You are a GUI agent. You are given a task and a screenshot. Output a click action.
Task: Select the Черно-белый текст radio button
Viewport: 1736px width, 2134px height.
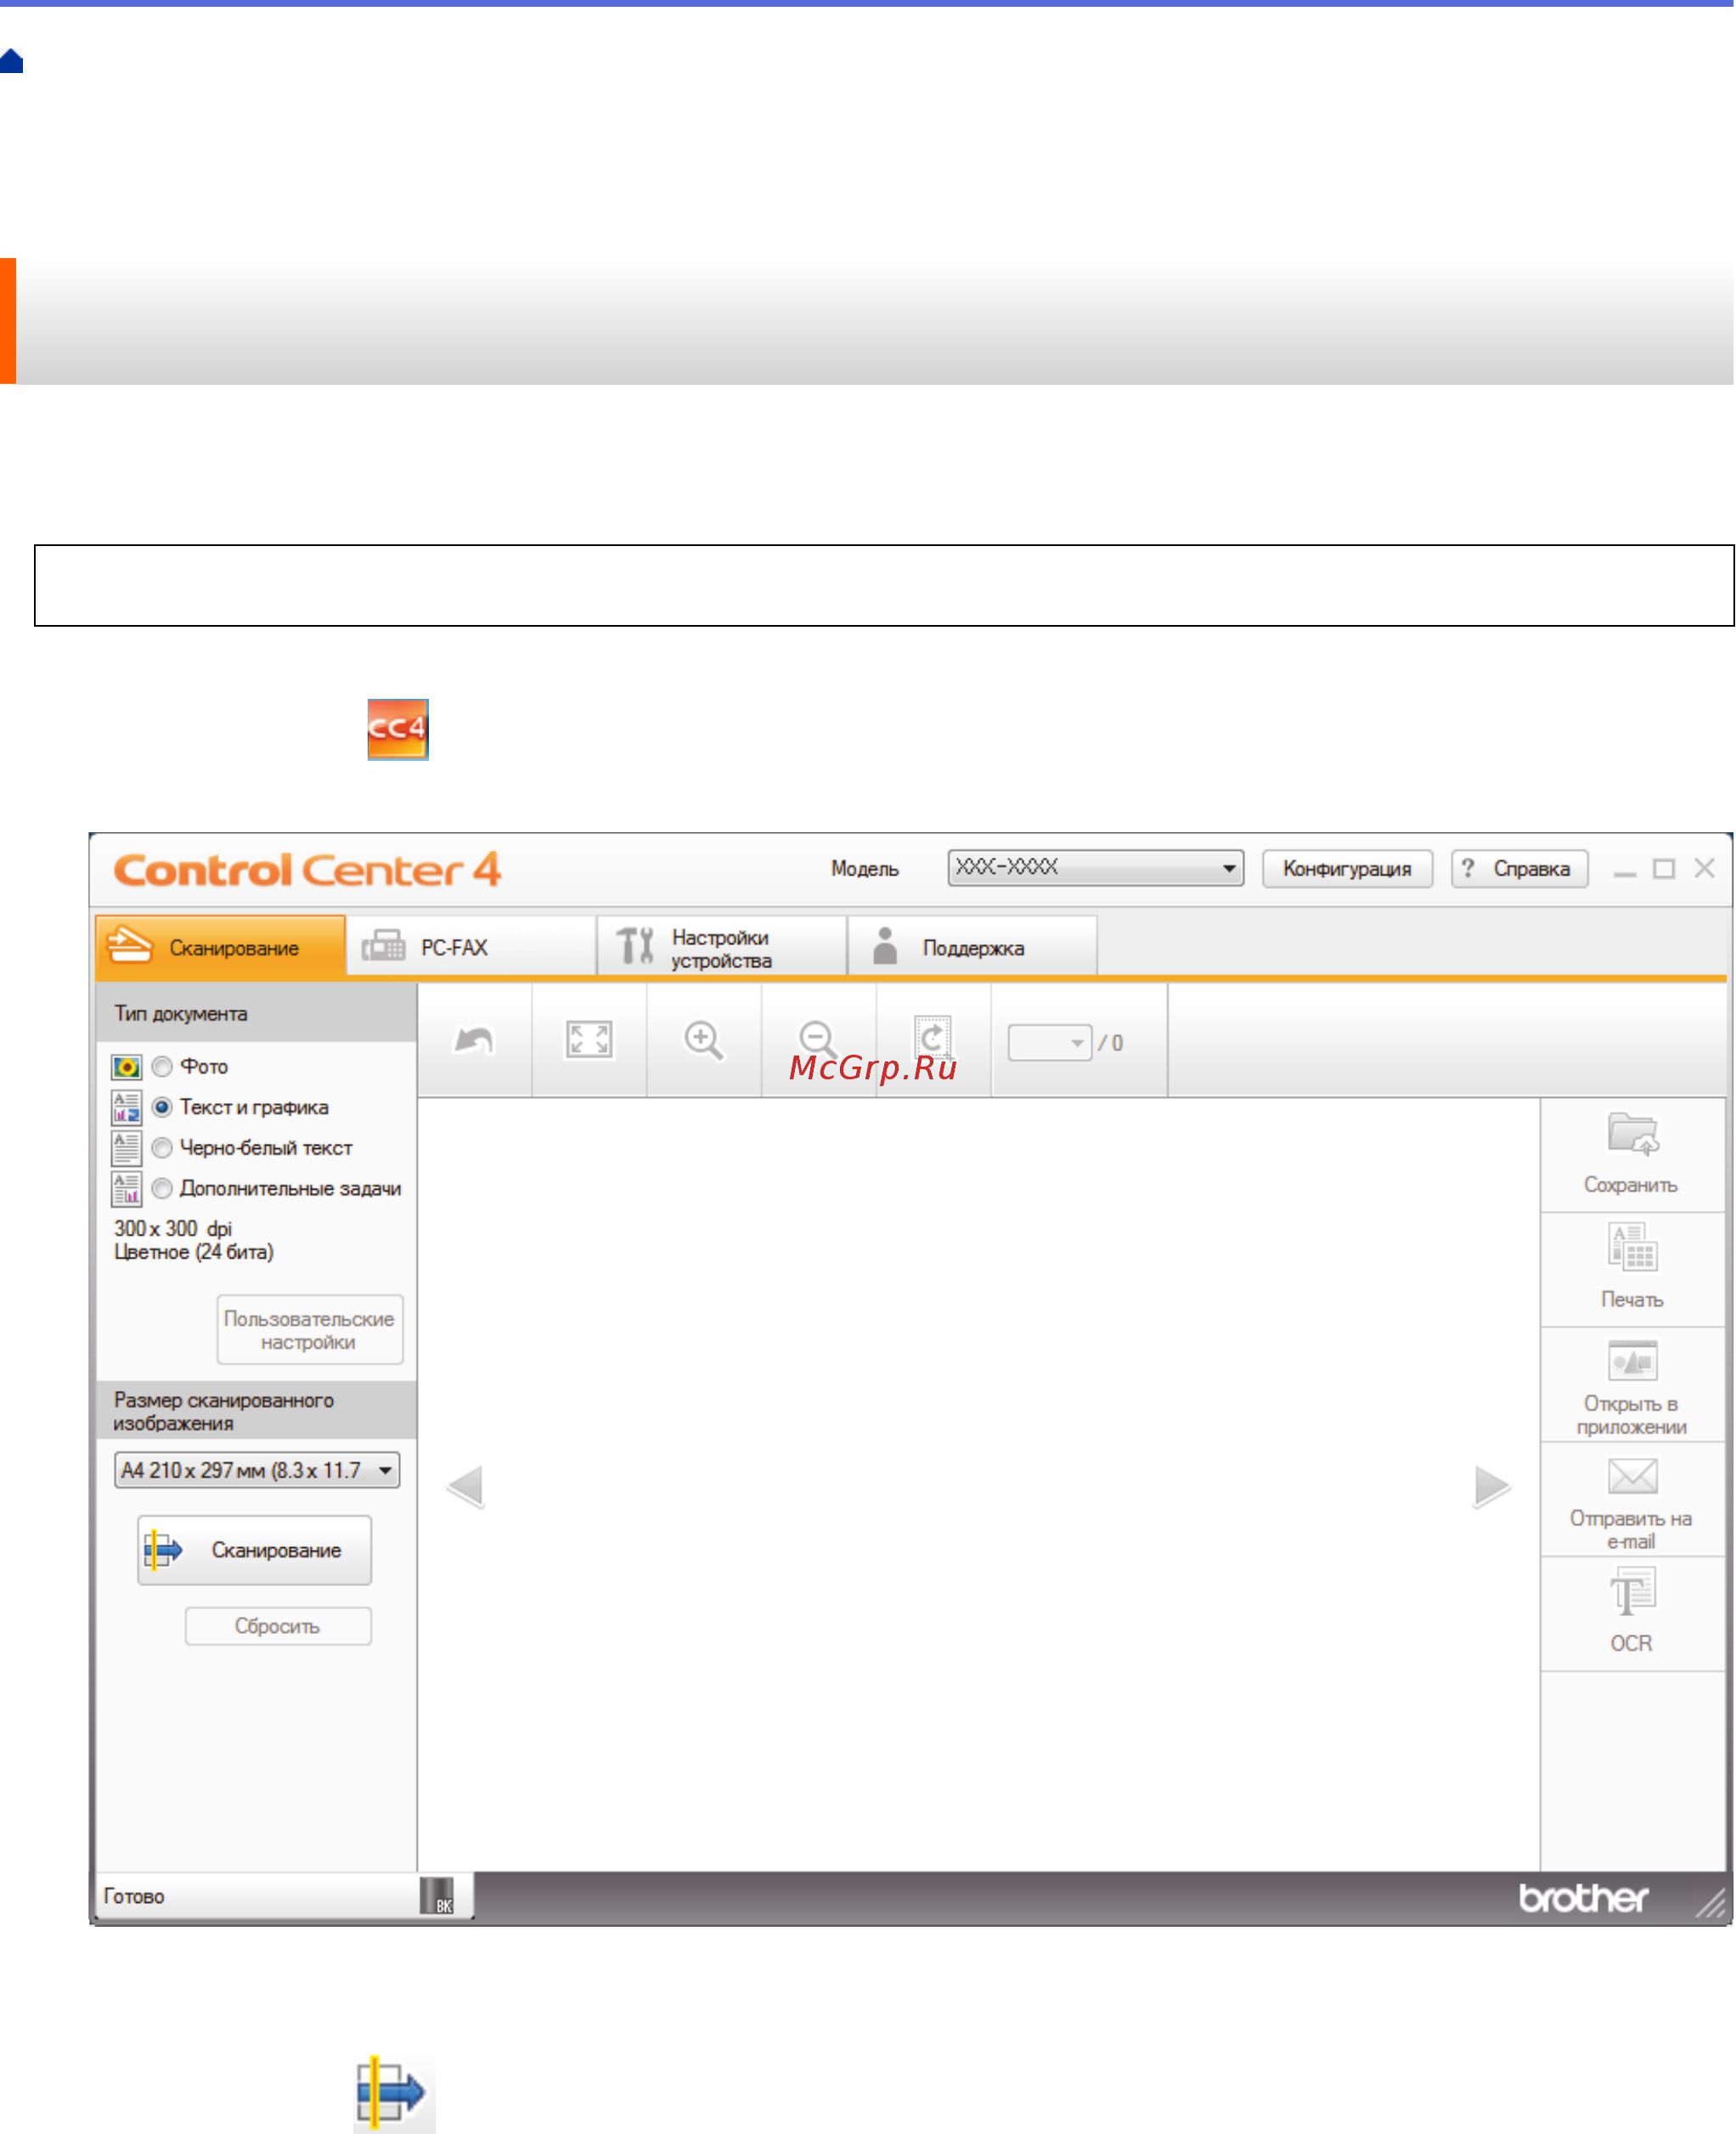coord(162,1148)
